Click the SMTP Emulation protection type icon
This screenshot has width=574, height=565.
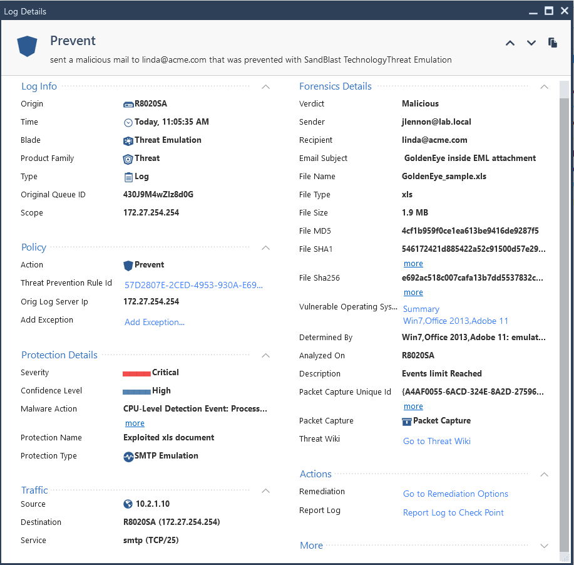pos(128,457)
